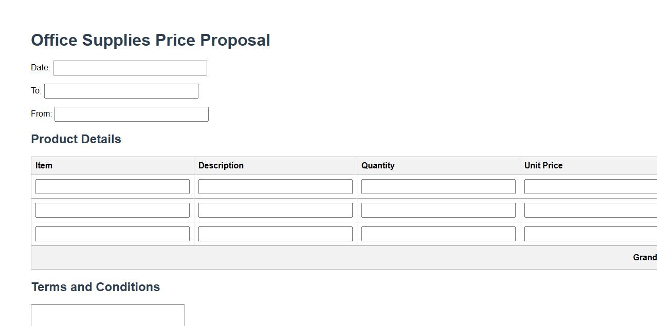Focus the third row Quantity field

tap(438, 234)
